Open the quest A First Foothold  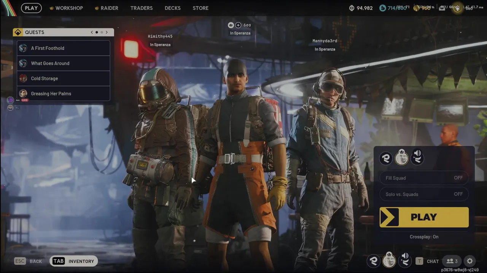(x=64, y=48)
